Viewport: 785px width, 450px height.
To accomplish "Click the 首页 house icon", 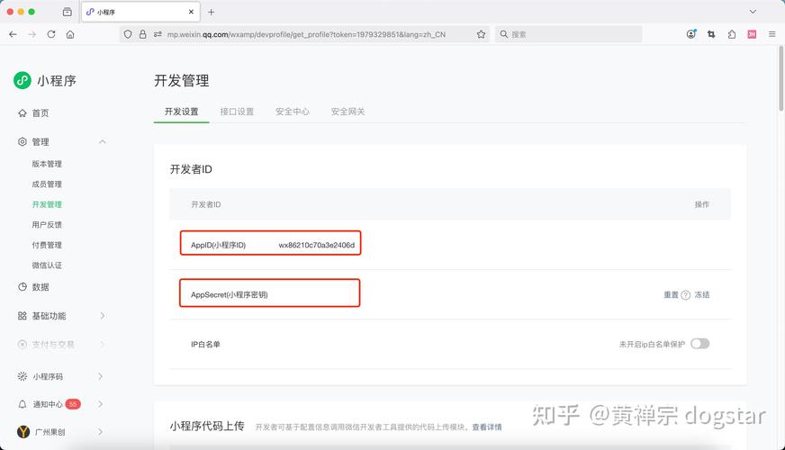I will [22, 113].
